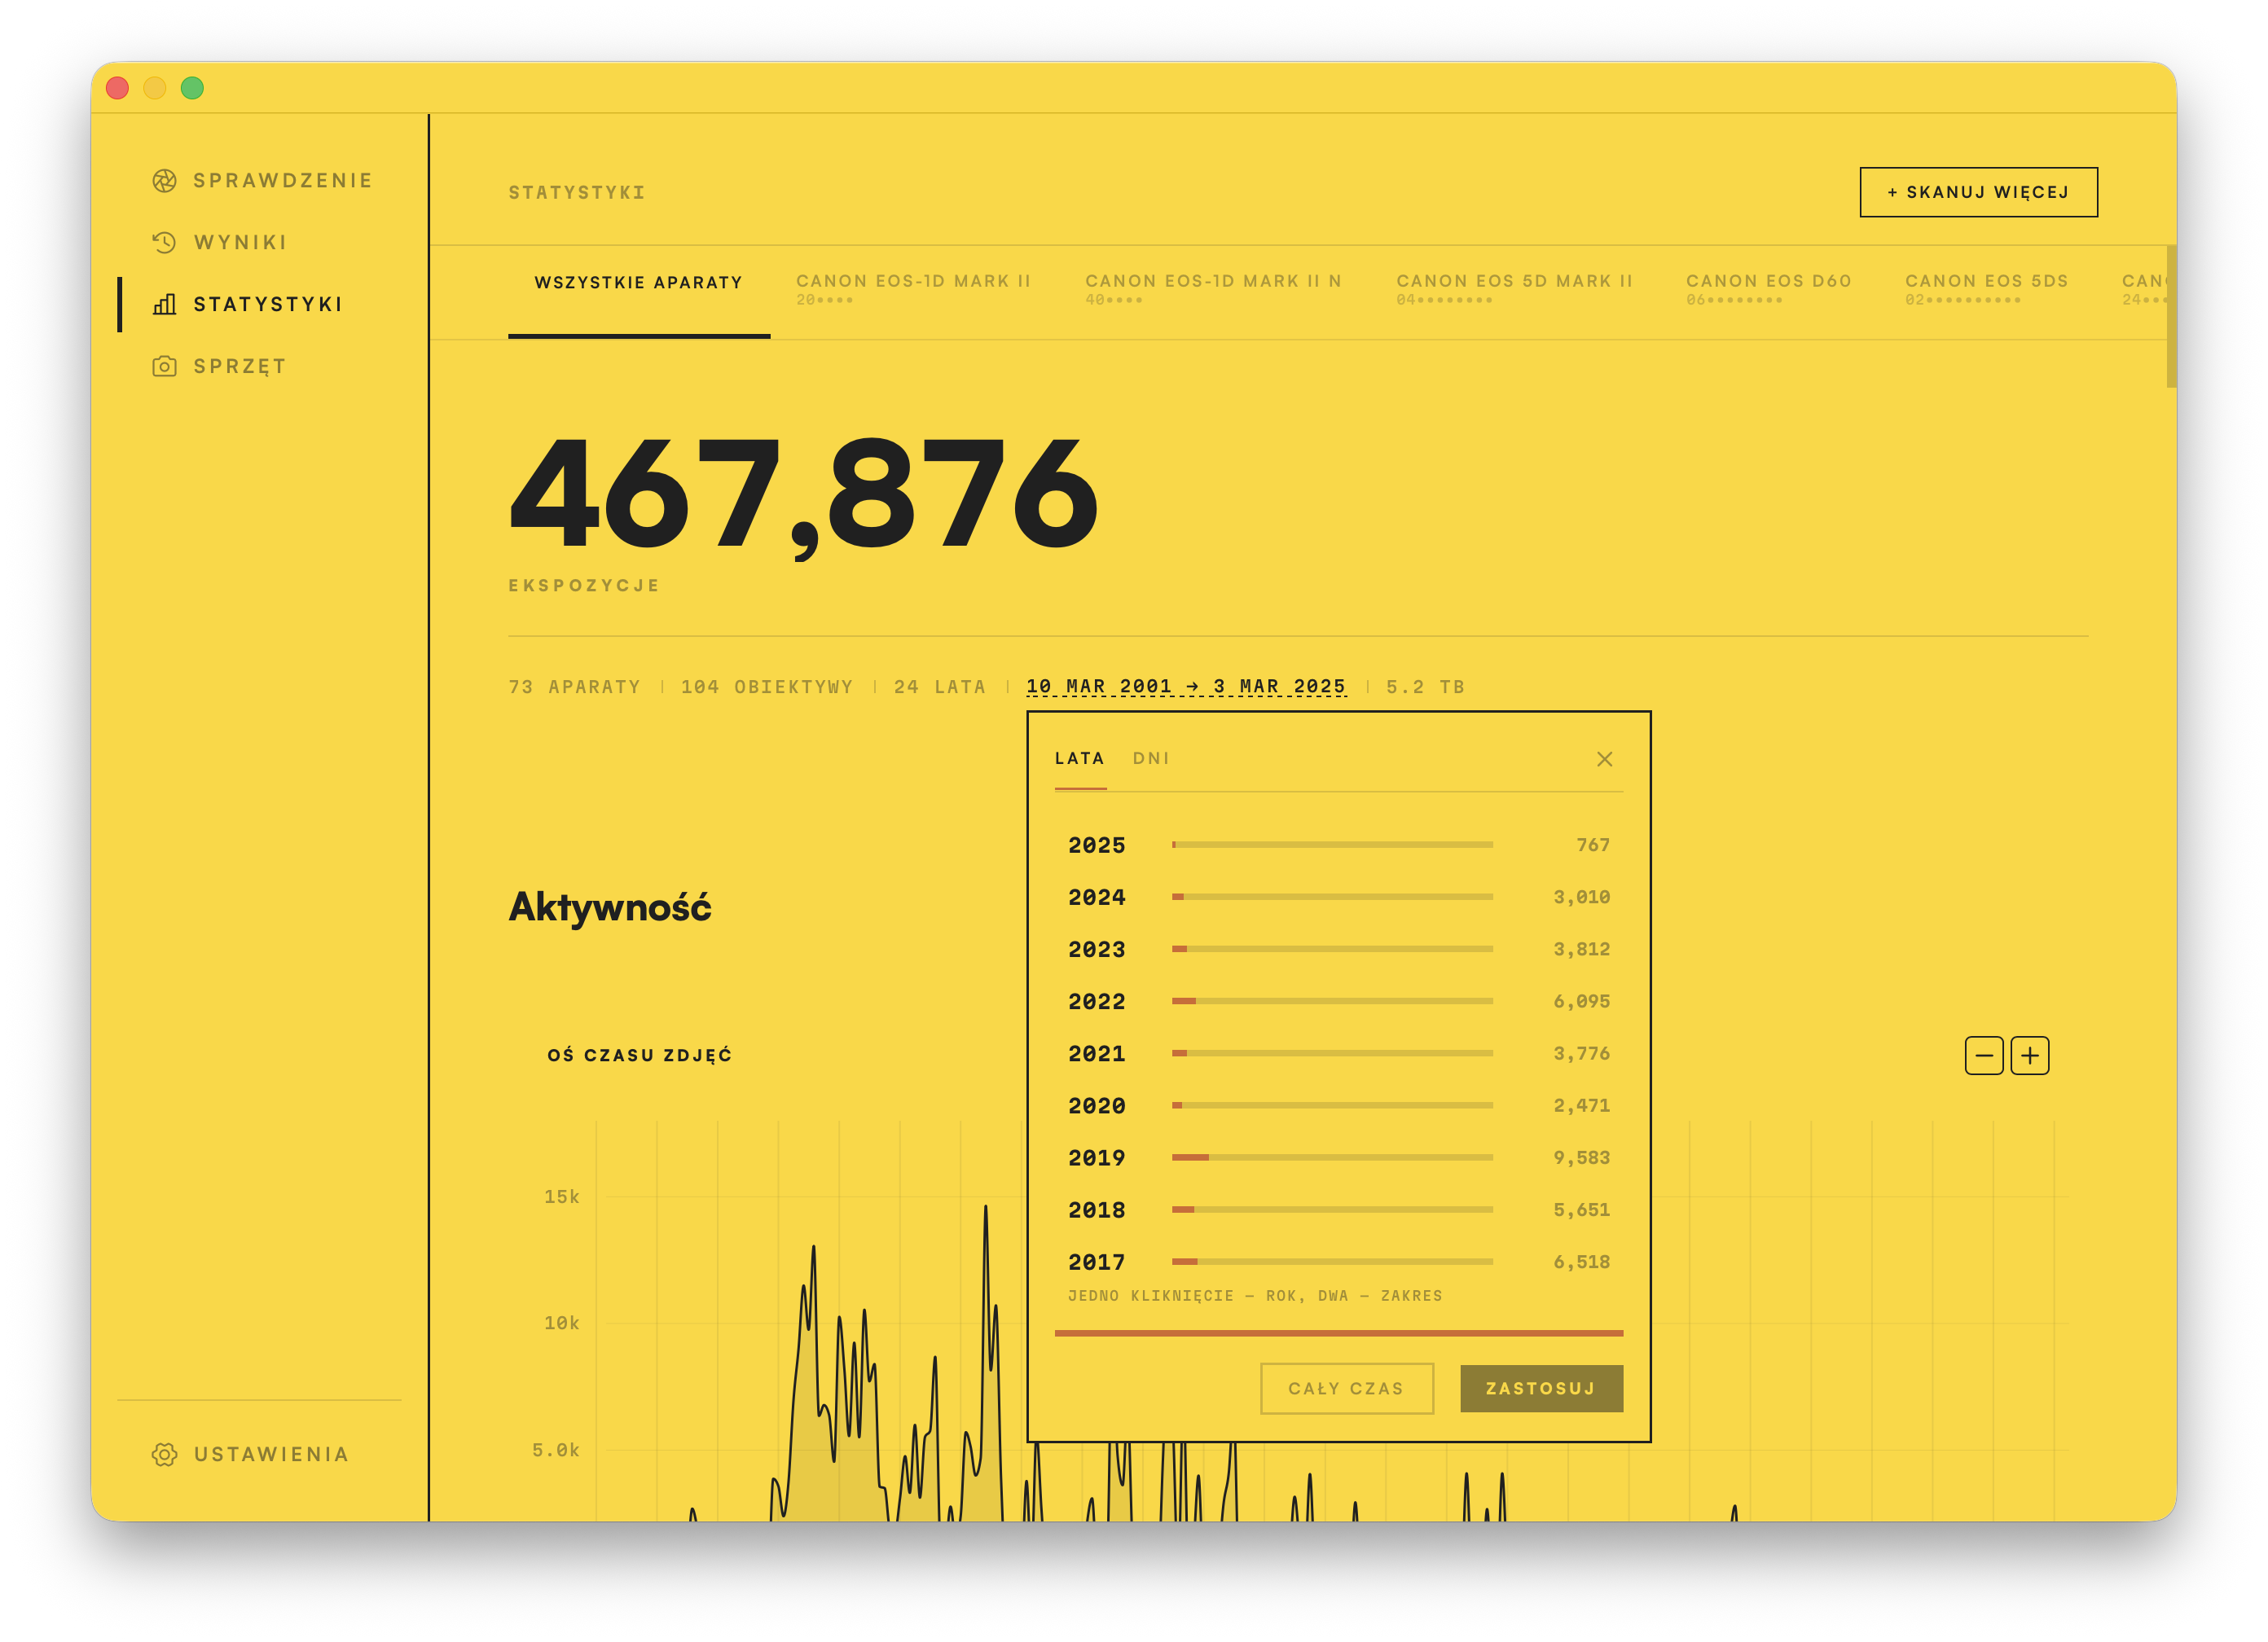The image size is (2268, 1642).
Task: Open Ustawienia gear icon
Action: coord(164,1454)
